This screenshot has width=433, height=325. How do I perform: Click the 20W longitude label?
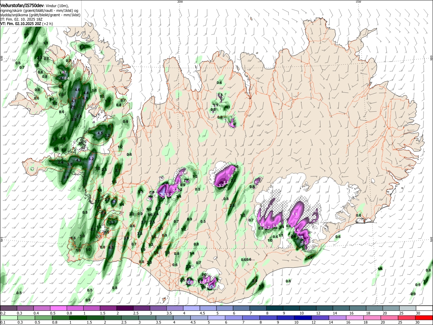[x=180, y=2]
